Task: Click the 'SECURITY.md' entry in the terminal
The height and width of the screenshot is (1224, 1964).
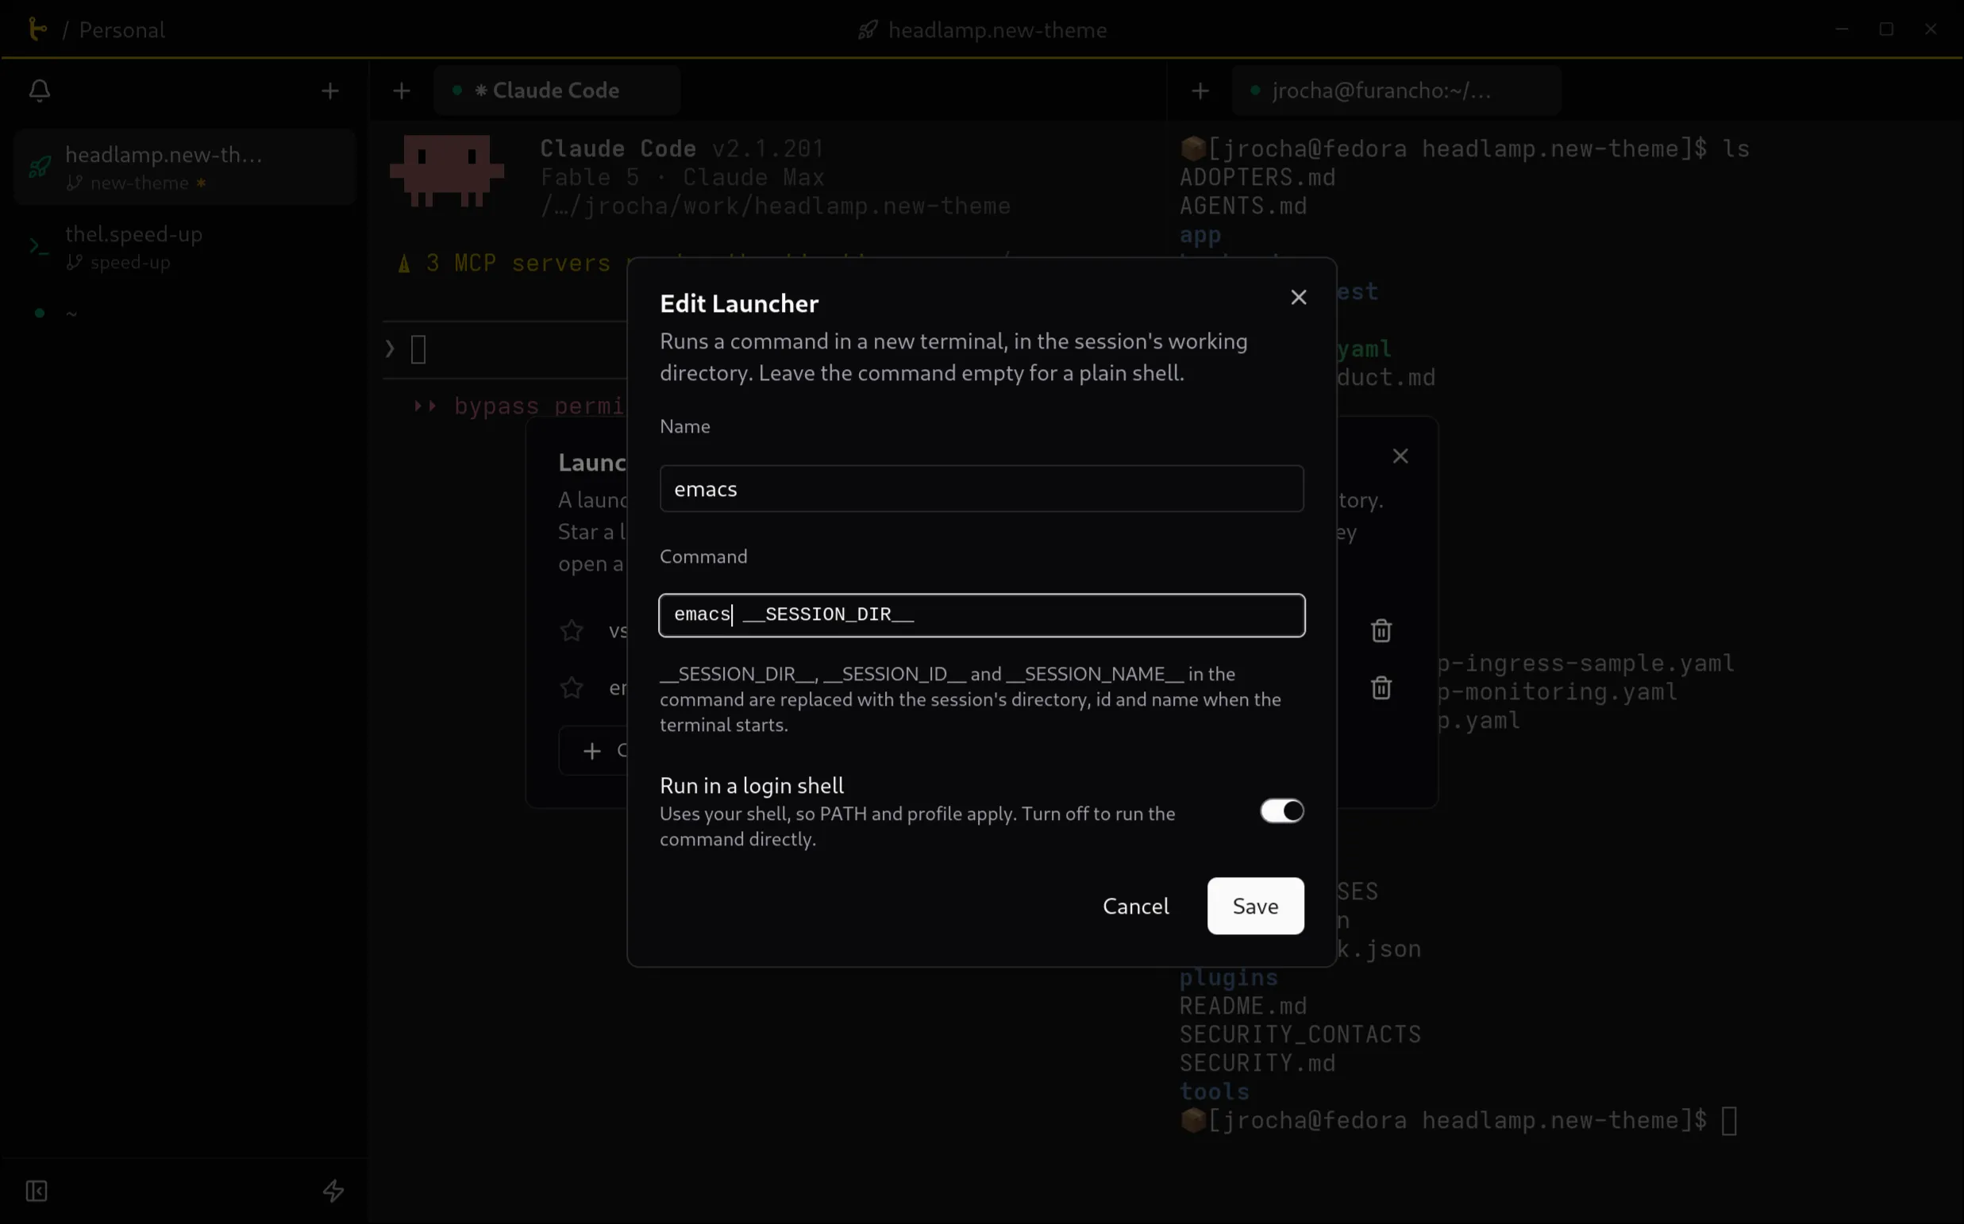Action: [x=1257, y=1062]
